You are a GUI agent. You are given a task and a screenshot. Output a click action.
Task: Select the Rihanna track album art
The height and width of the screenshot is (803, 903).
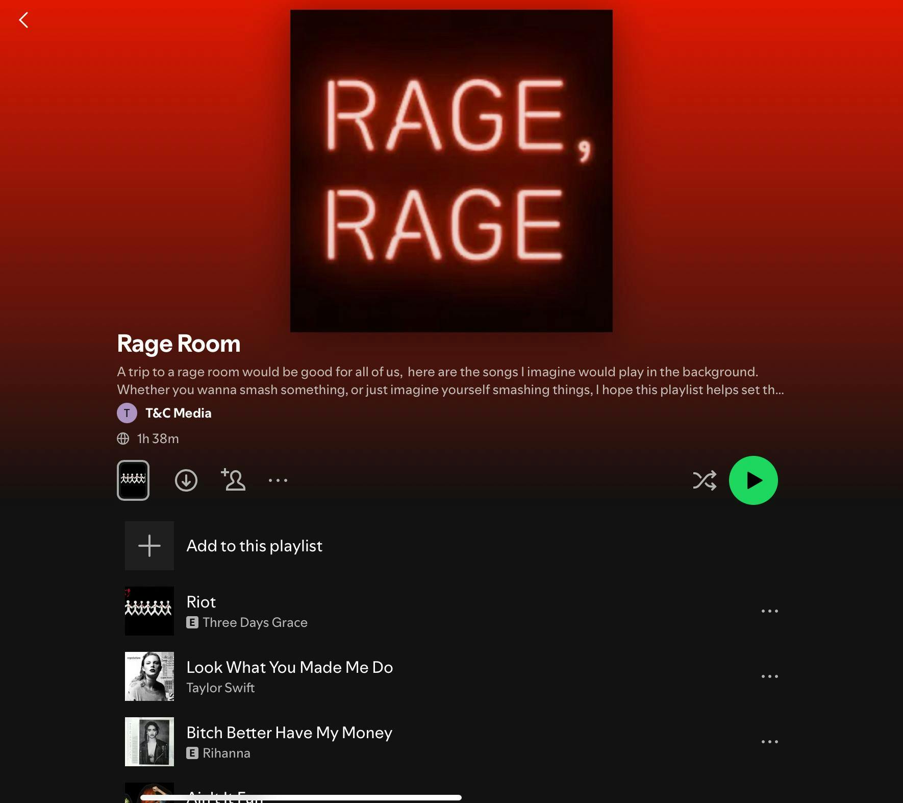[x=149, y=742]
